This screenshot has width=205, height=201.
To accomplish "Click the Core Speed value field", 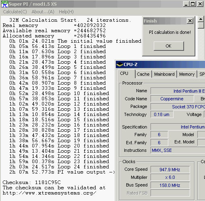I will pos(170,170).
